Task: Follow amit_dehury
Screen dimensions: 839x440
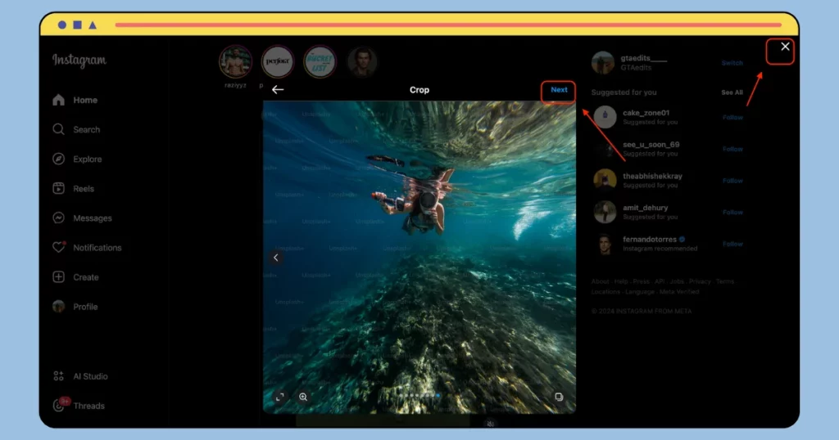Action: pyautogui.click(x=732, y=212)
